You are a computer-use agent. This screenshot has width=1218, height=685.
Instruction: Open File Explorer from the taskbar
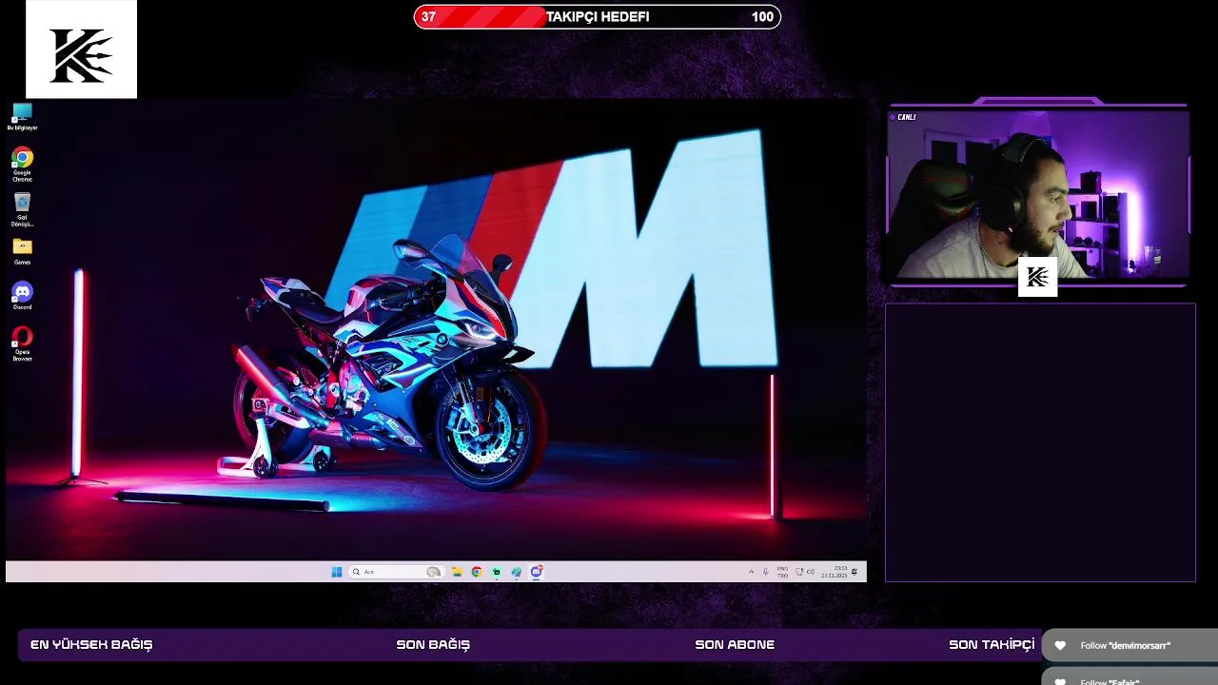457,572
